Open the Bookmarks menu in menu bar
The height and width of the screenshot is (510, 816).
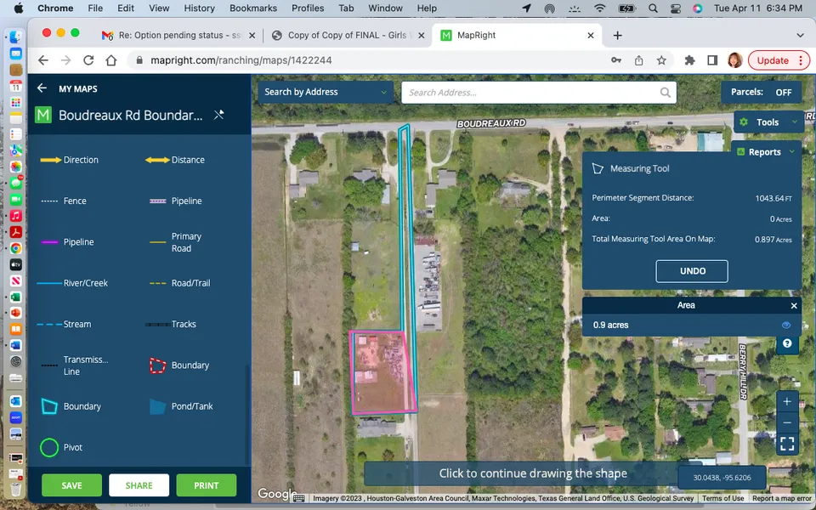[x=252, y=8]
